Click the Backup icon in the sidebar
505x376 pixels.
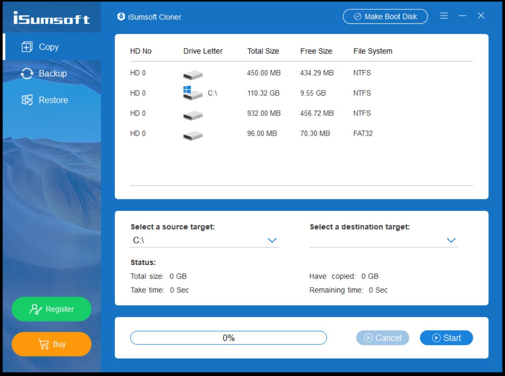[x=27, y=73]
